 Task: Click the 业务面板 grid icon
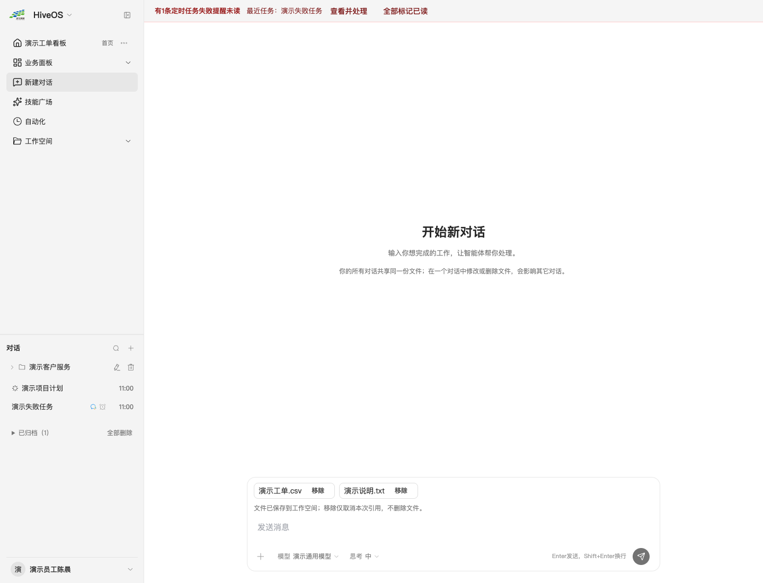(x=17, y=63)
